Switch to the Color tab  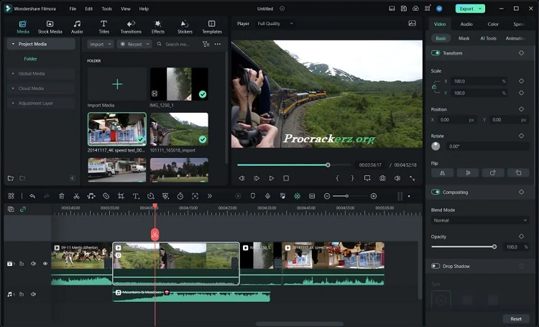tap(493, 24)
